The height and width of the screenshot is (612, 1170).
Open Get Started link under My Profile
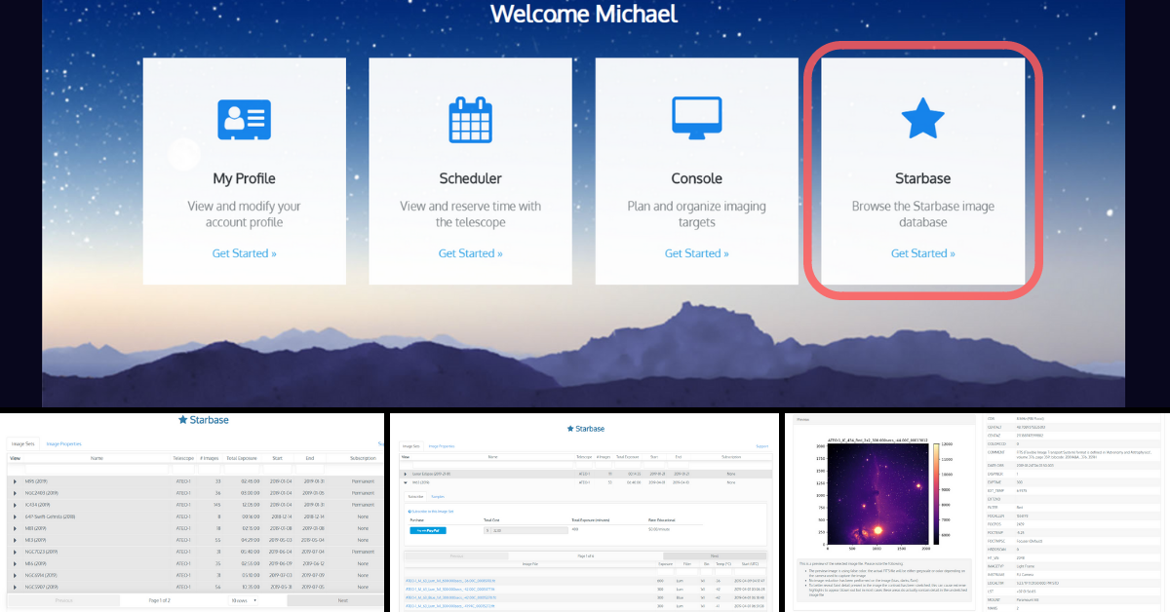tap(244, 253)
